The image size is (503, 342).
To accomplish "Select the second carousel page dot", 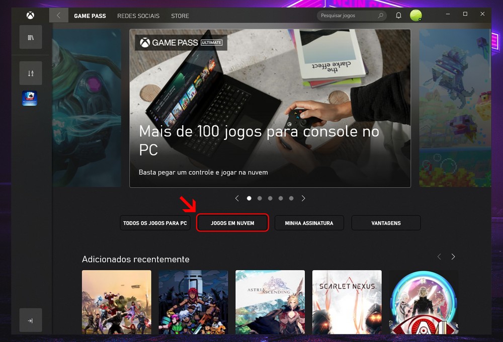I will 260,198.
